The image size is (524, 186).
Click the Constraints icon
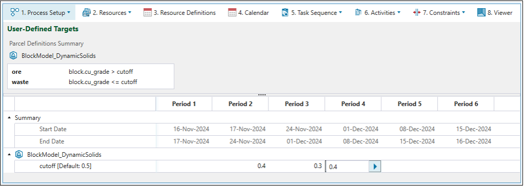coord(417,13)
